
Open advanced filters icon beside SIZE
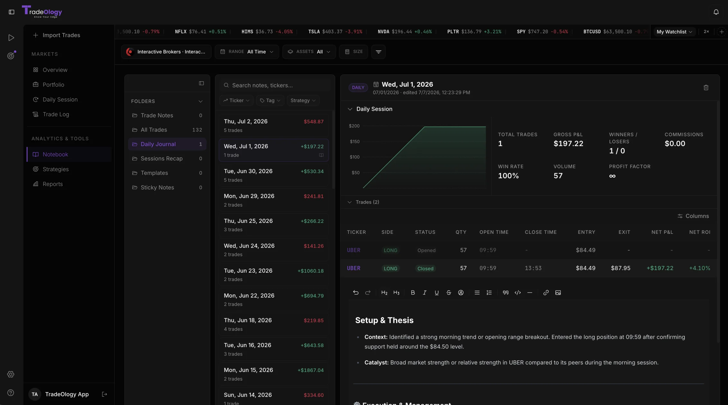click(378, 52)
